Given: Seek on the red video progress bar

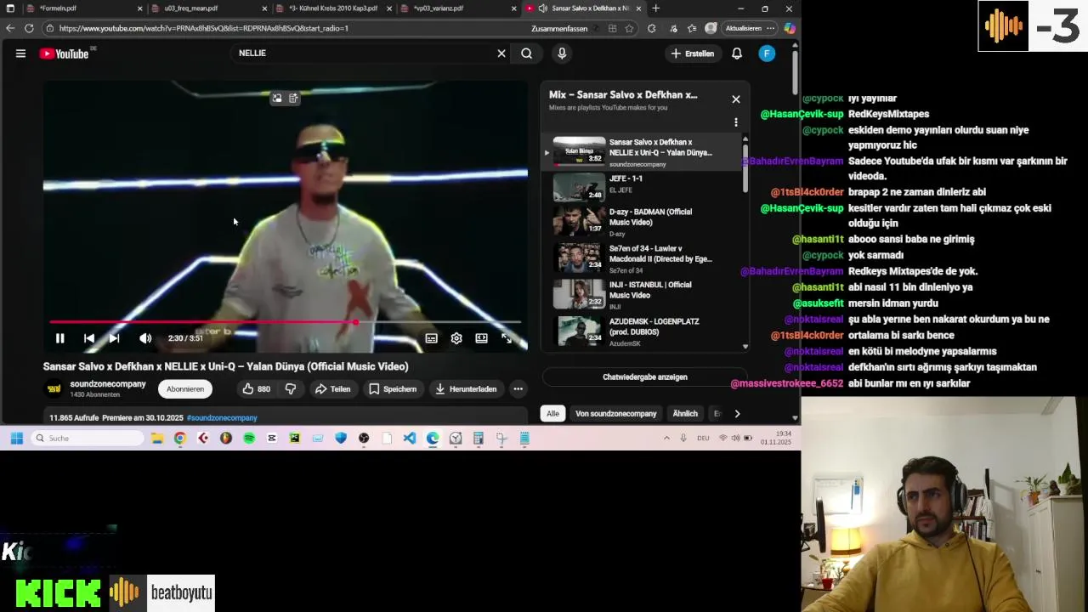Looking at the screenshot, I should pyautogui.click(x=285, y=322).
